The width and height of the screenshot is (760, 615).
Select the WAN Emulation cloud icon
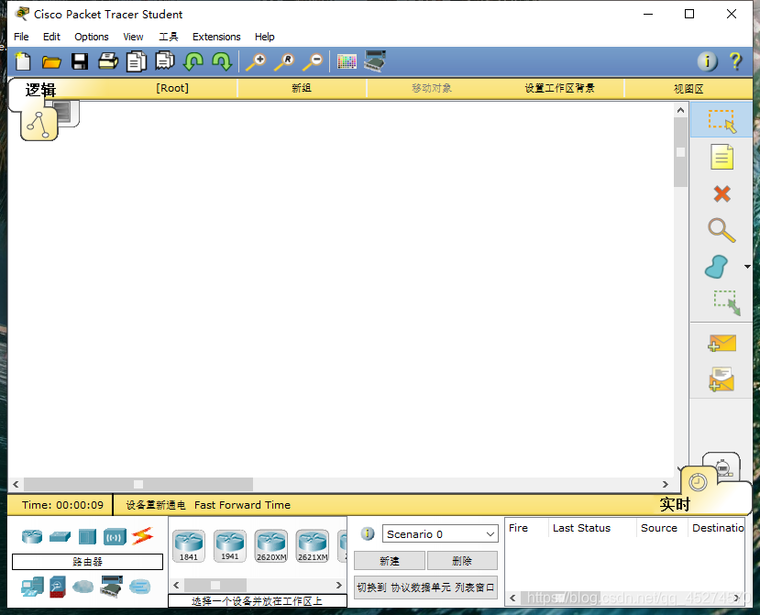(83, 587)
